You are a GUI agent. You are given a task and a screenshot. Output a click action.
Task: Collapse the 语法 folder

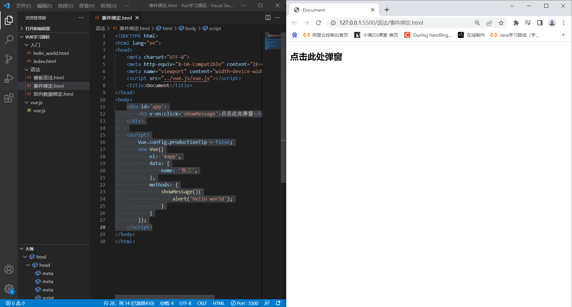[54, 70]
